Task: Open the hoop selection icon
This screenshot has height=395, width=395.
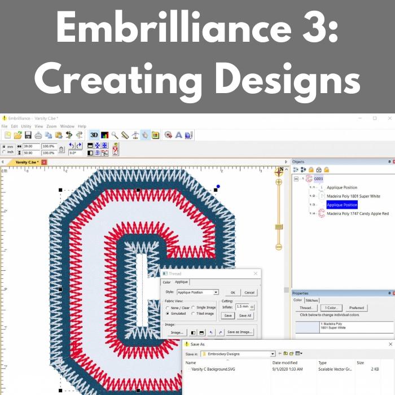Action: pos(155,135)
